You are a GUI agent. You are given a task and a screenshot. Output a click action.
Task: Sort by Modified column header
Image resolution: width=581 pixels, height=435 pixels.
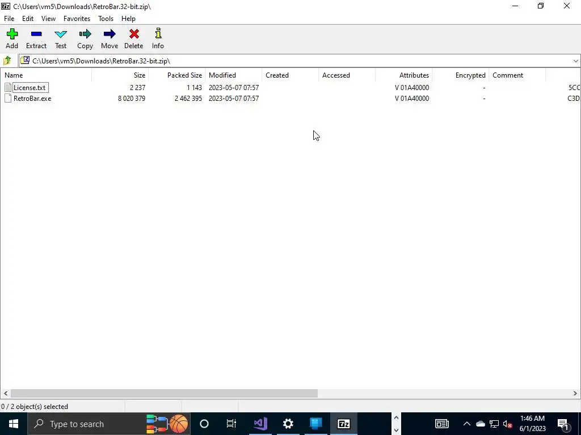tap(233, 75)
